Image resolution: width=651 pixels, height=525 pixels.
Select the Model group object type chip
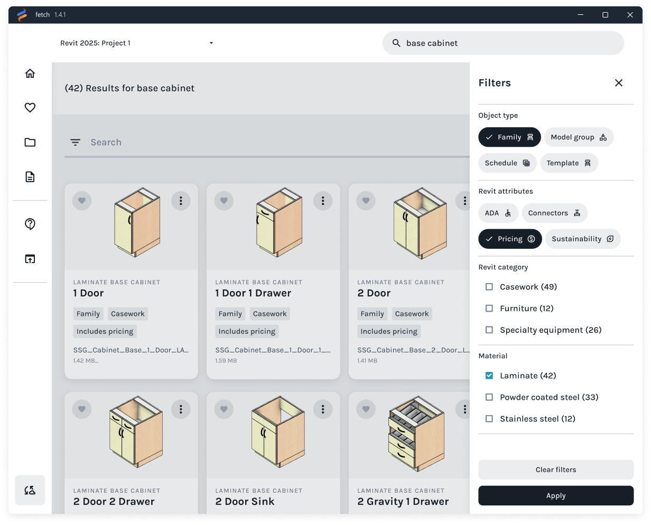click(x=579, y=137)
